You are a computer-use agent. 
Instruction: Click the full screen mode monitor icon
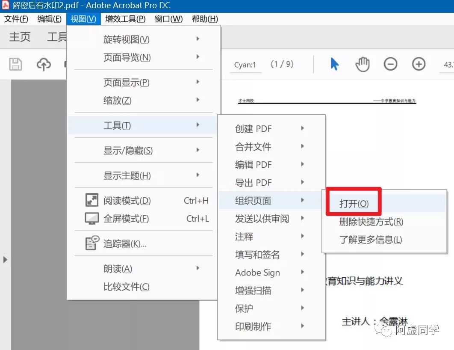(92, 219)
